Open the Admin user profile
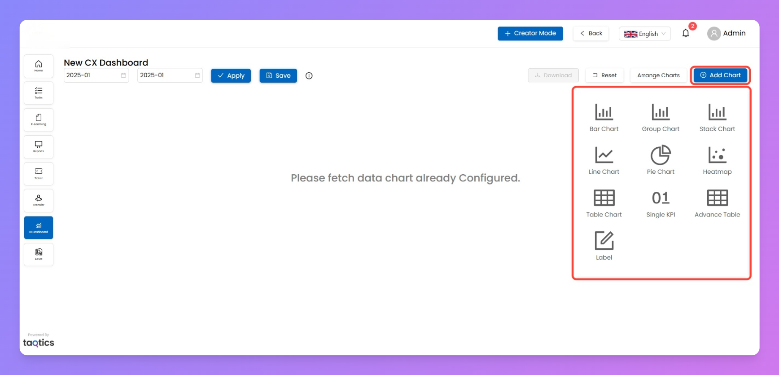The height and width of the screenshot is (375, 779). 726,33
